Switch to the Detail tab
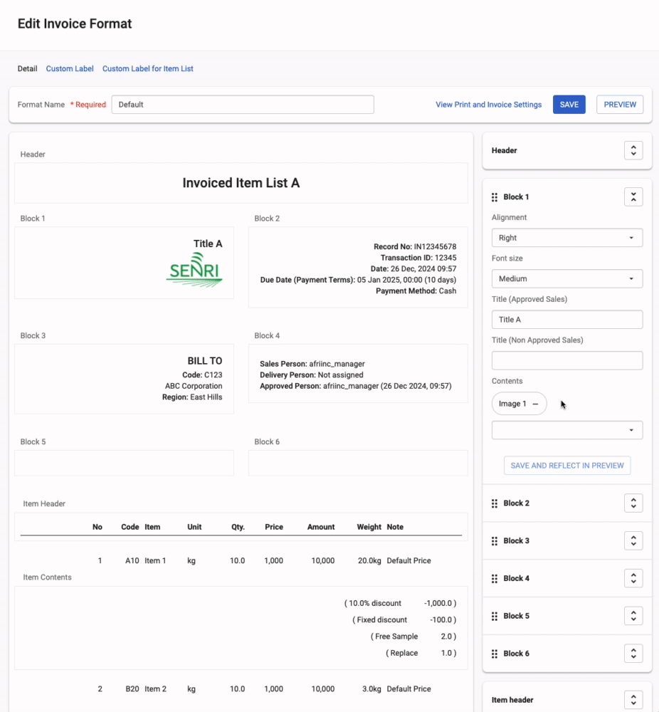The height and width of the screenshot is (712, 659). [27, 68]
